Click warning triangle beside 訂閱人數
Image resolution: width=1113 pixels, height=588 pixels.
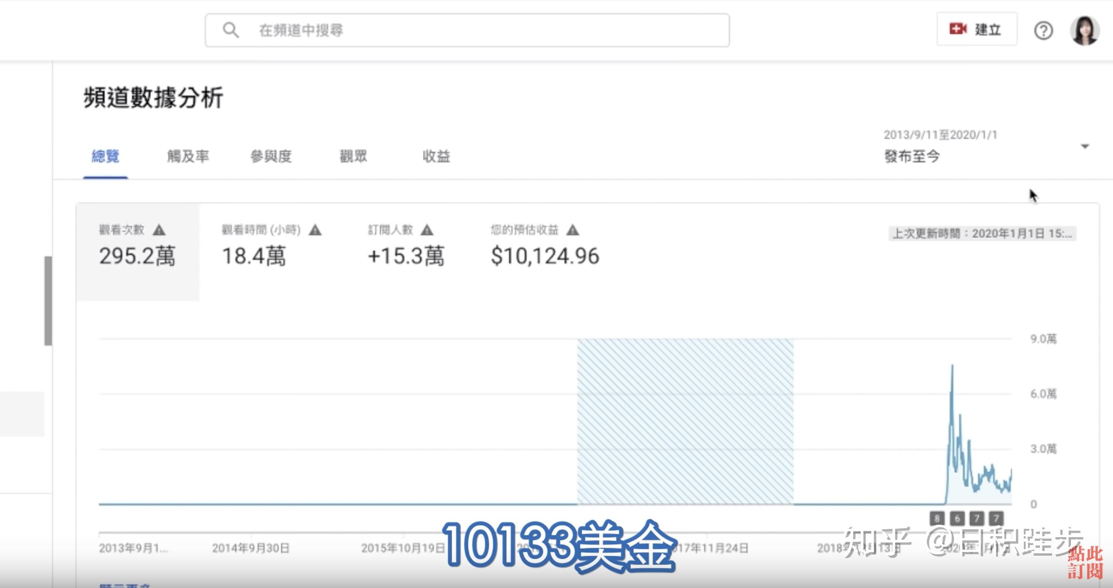(x=427, y=230)
